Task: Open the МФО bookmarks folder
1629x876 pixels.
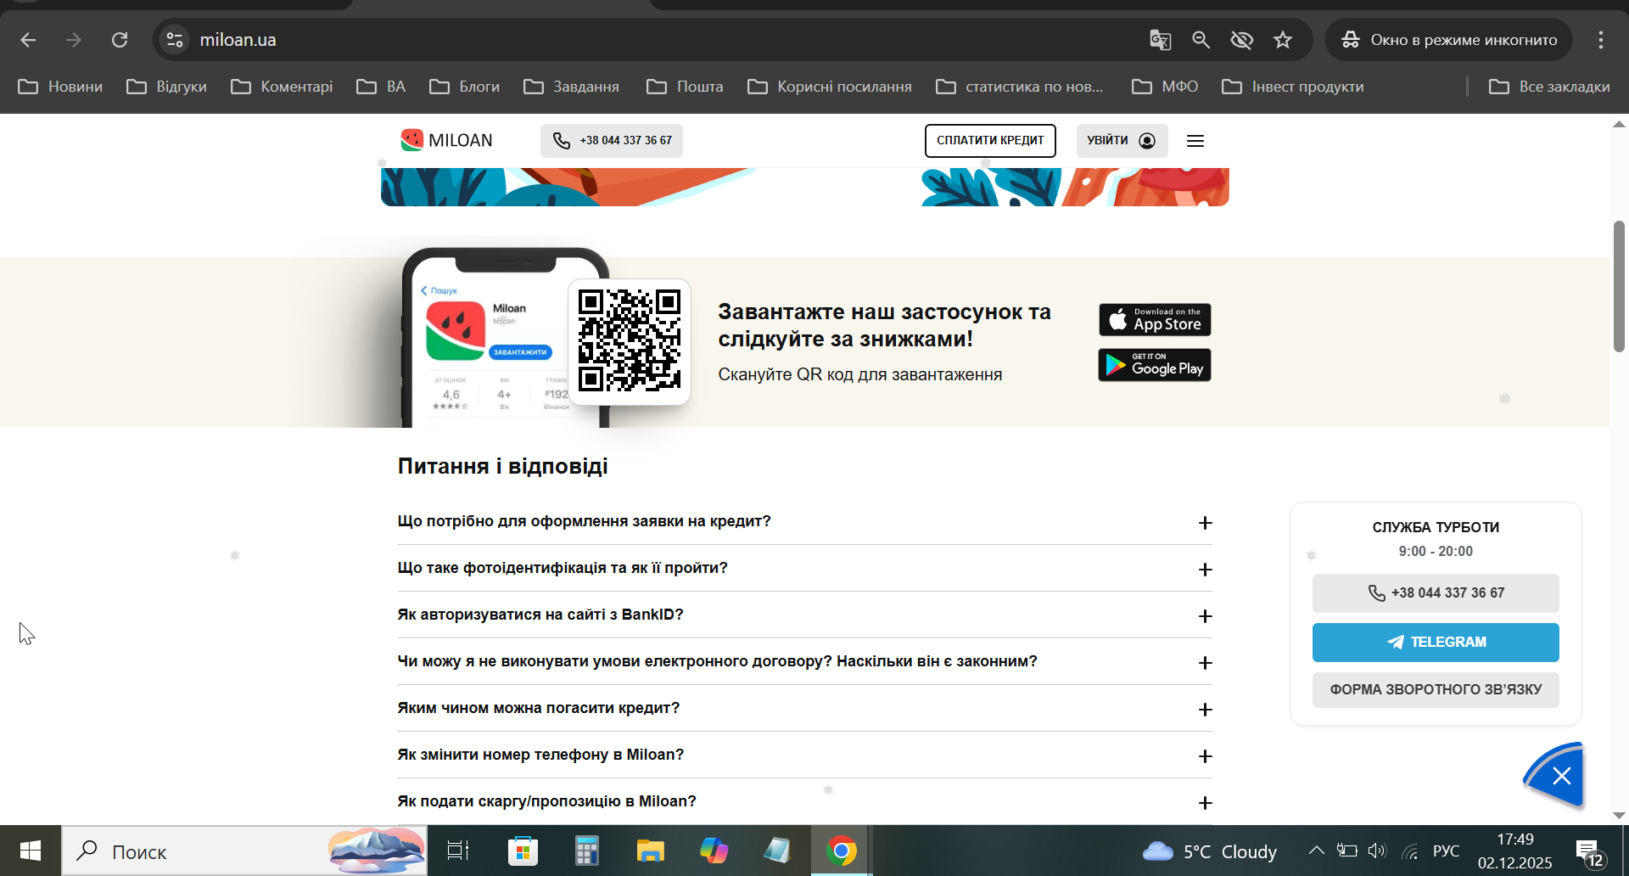Action: [1165, 87]
